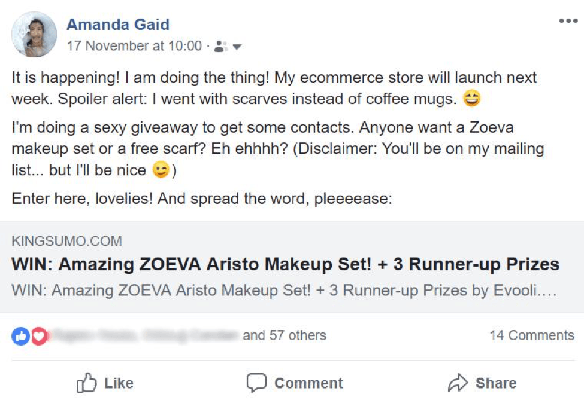
Task: View the "and 57 others" reactions list
Action: click(284, 335)
